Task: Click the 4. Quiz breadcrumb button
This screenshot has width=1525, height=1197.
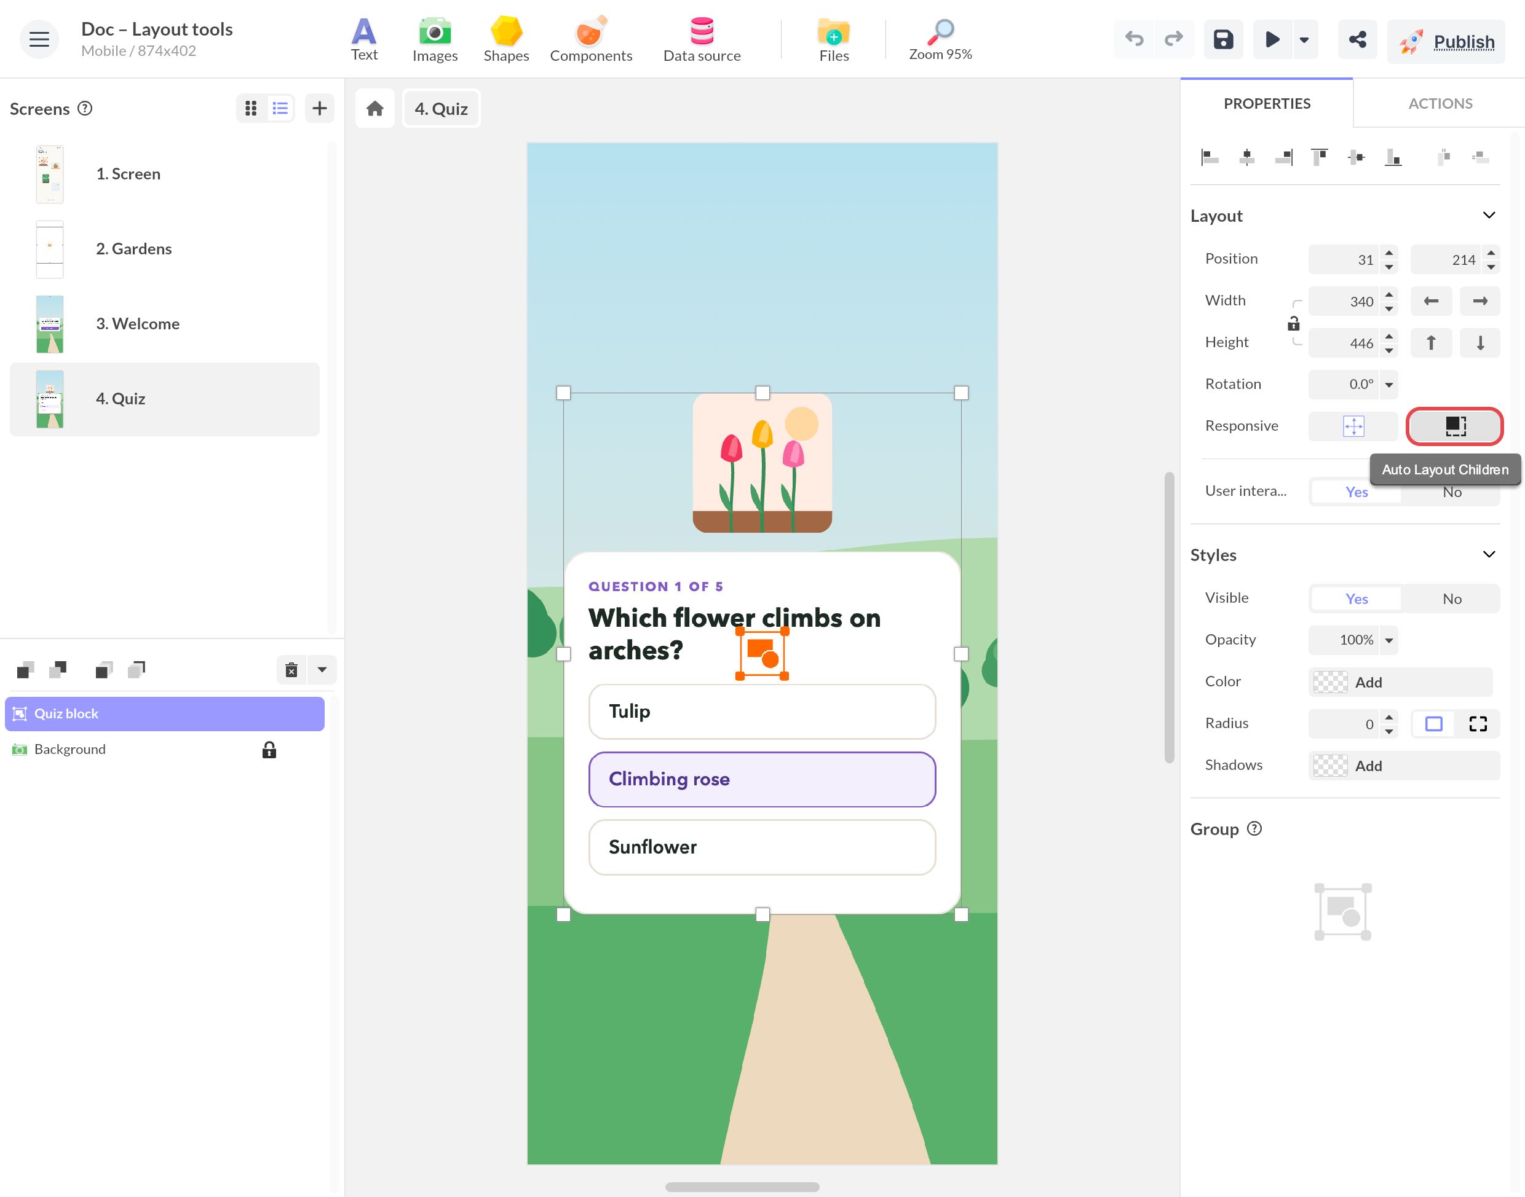Action: [441, 109]
